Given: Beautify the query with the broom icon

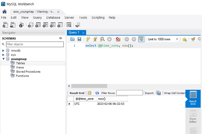Looking at the screenshot, I should coord(193,39).
